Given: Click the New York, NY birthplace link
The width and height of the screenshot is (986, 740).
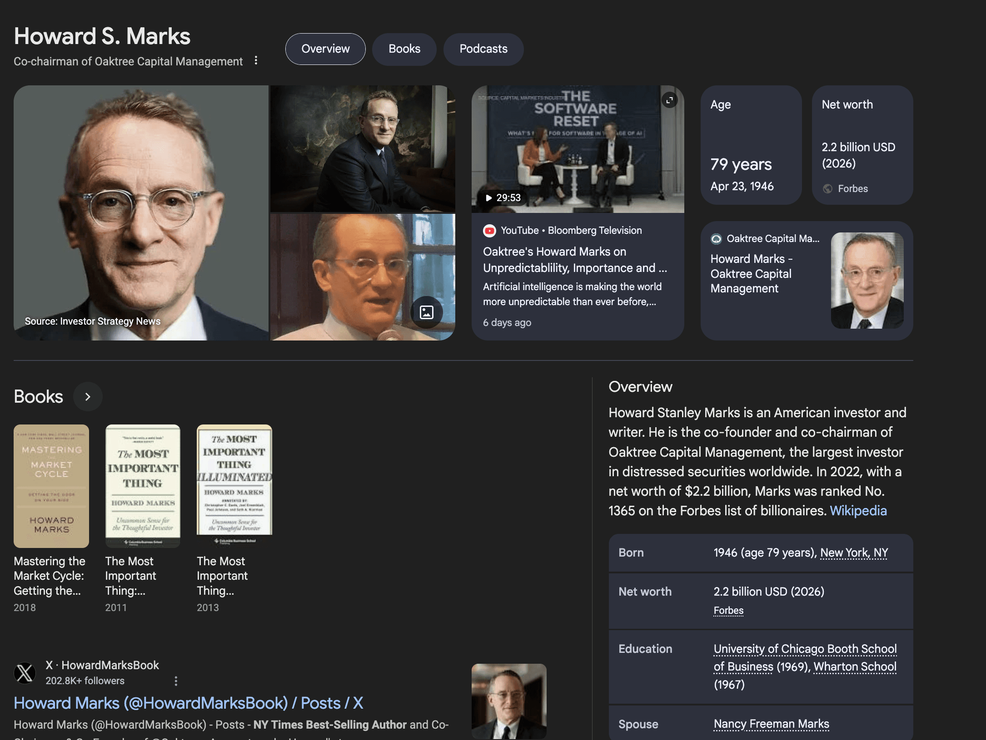Looking at the screenshot, I should point(854,553).
